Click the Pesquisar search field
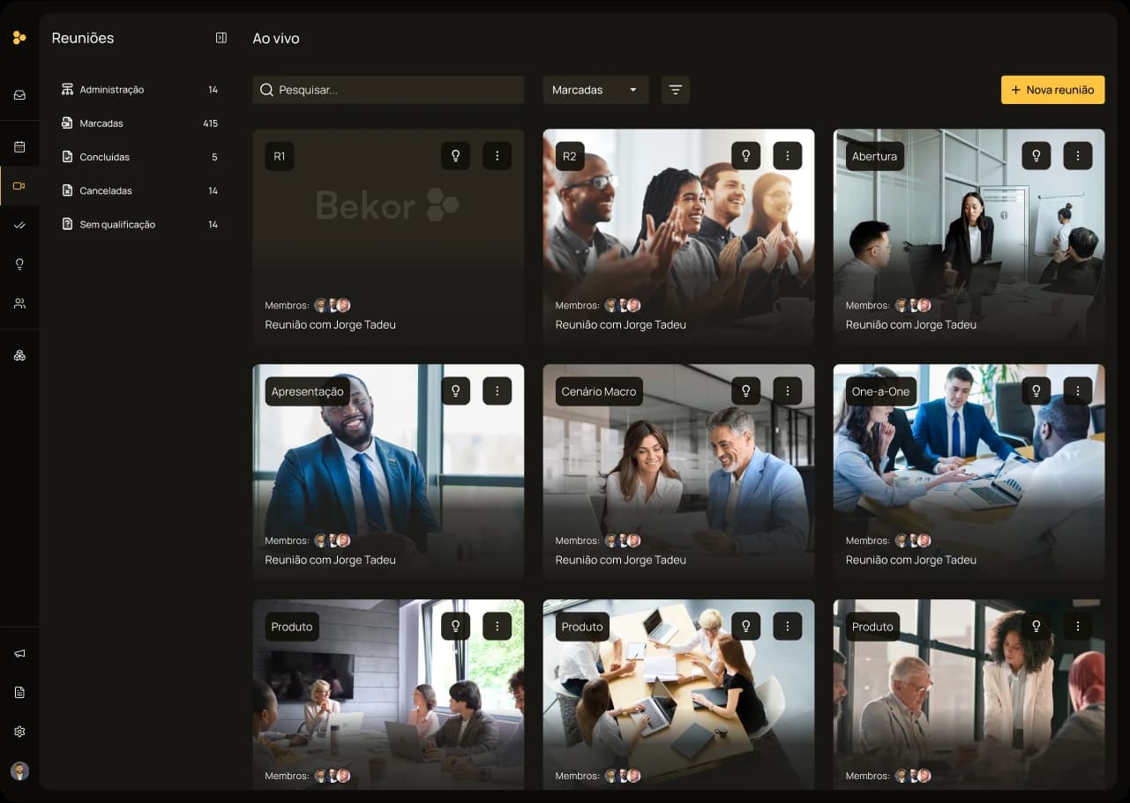Screen dimensions: 1130x803 click(388, 90)
